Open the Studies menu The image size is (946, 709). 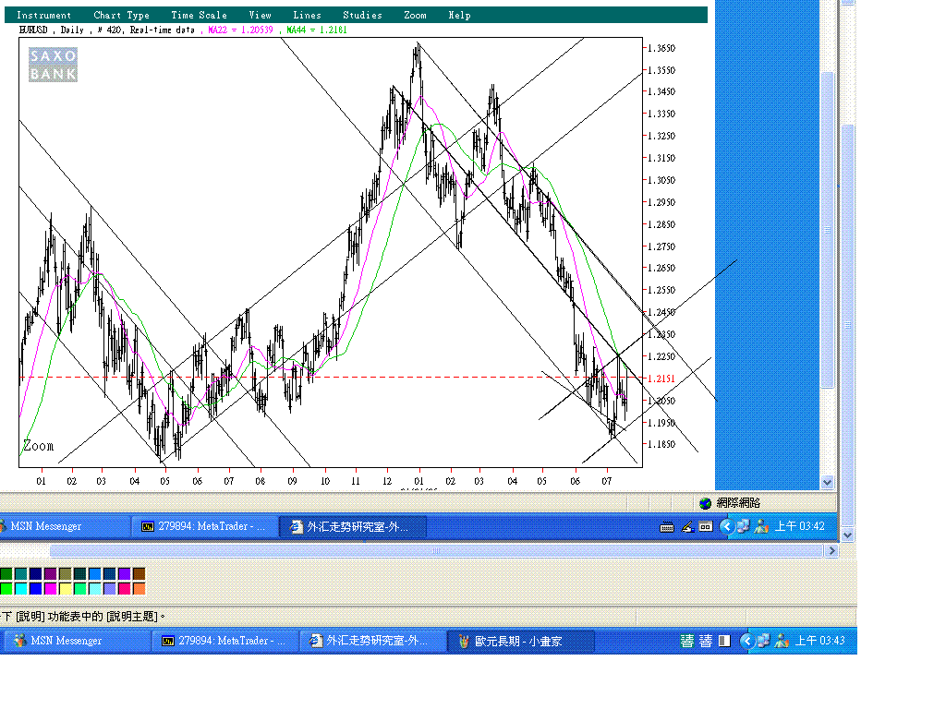coord(362,15)
